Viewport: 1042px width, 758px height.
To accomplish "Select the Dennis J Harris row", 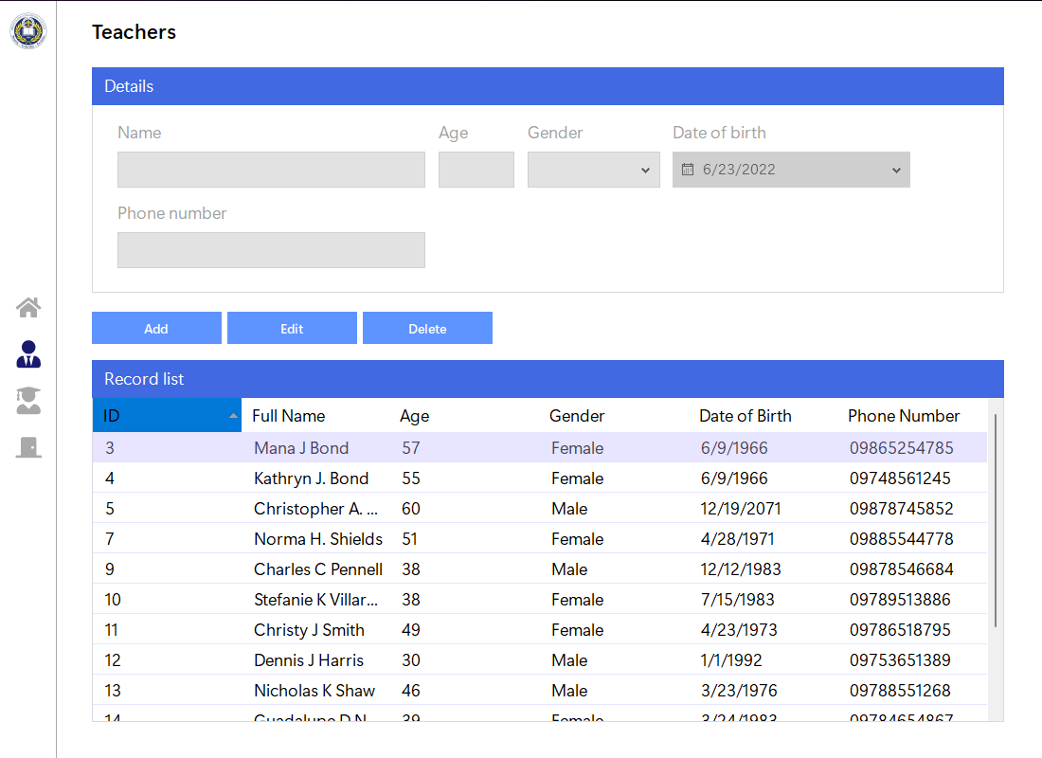I will (x=309, y=660).
